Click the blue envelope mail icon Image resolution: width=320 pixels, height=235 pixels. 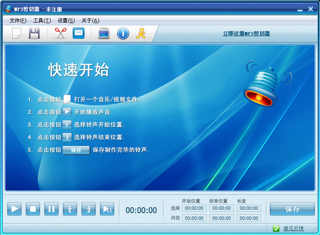(78, 33)
